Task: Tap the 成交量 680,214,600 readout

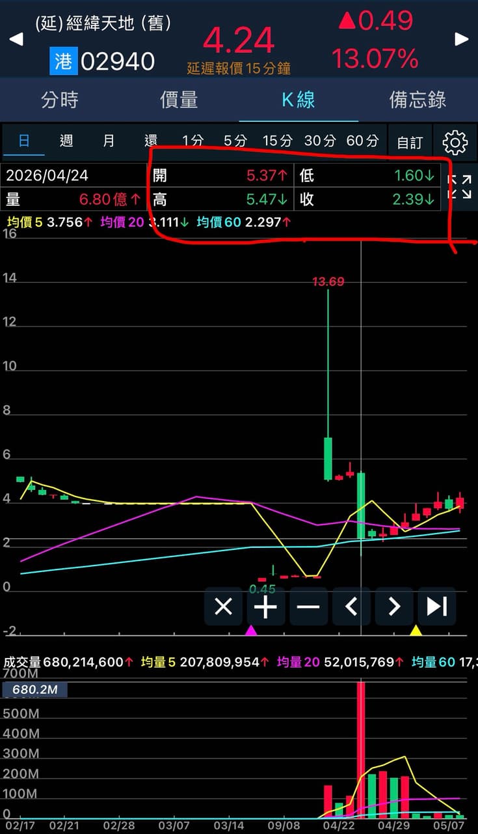Action: pos(69,662)
